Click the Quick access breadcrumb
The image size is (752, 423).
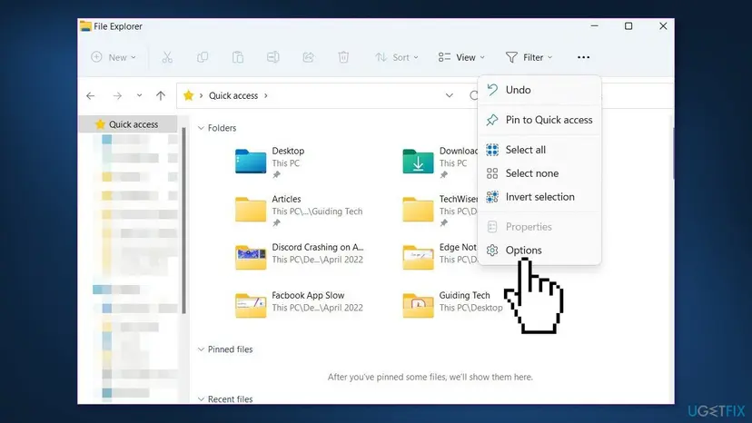[x=233, y=95]
